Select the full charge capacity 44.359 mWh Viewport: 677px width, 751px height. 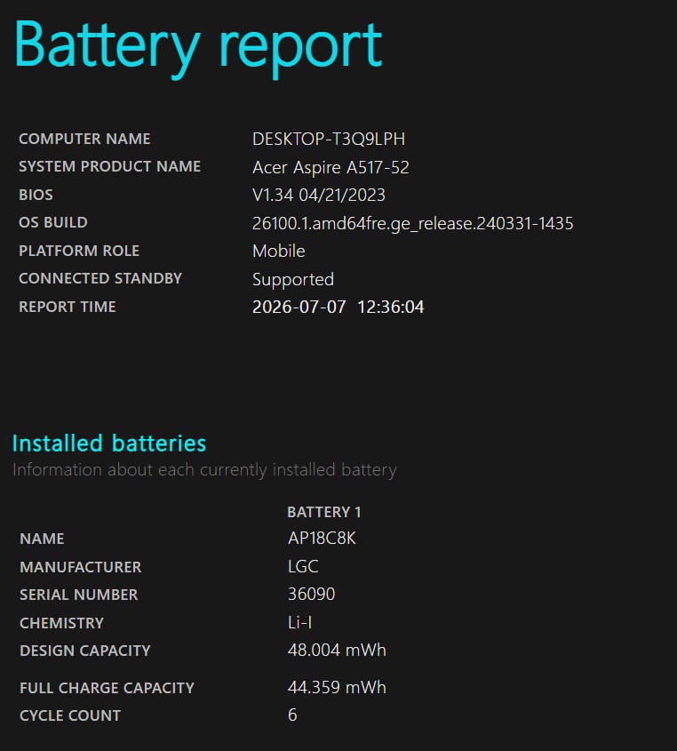click(x=337, y=688)
